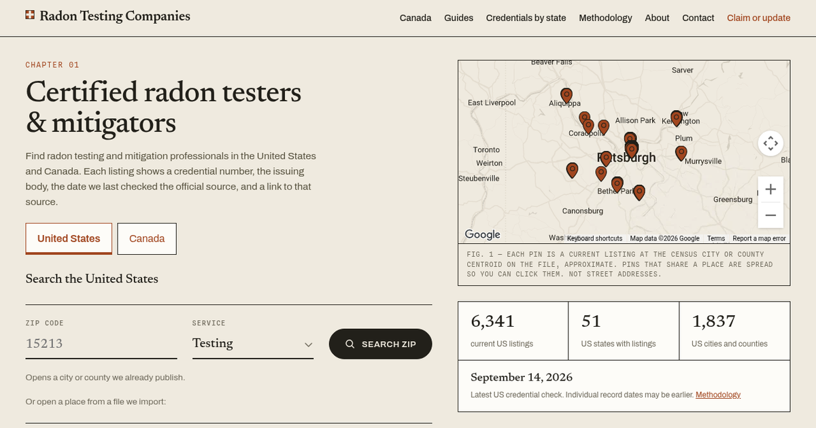Select the map pin on New Kensington
This screenshot has height=428, width=816.
[677, 118]
